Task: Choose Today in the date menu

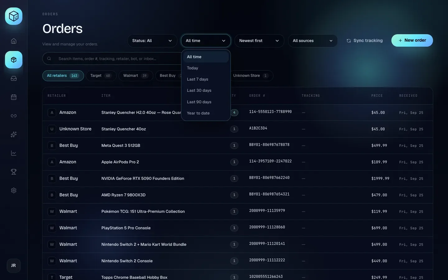Action: click(x=206, y=68)
